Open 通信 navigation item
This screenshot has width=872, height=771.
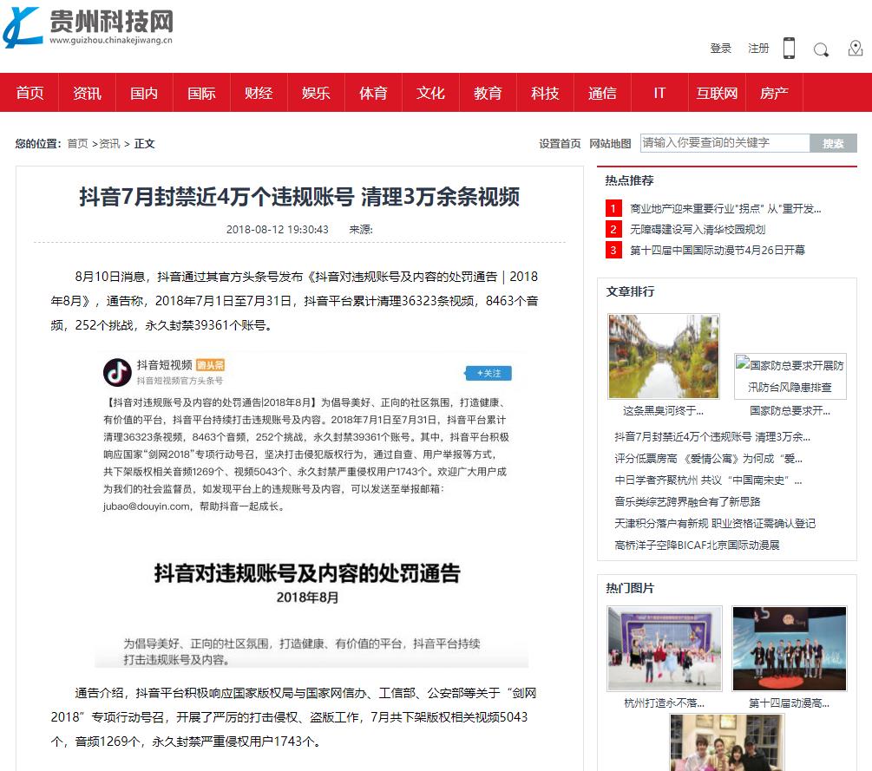click(602, 93)
